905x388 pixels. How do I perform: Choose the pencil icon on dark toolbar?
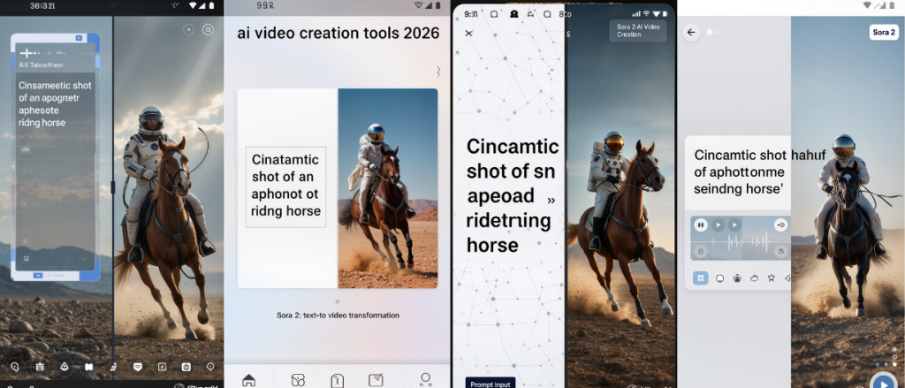[x=113, y=366]
